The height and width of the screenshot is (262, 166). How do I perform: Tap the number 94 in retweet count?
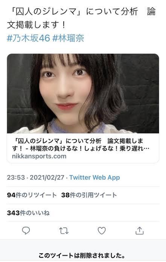[x=11, y=195]
